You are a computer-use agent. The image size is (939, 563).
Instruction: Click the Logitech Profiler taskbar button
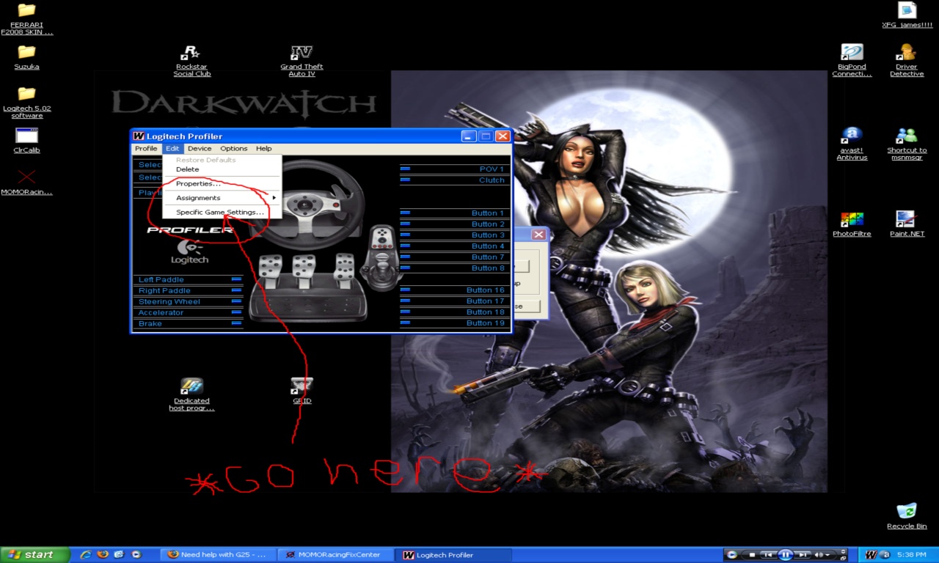(x=453, y=555)
